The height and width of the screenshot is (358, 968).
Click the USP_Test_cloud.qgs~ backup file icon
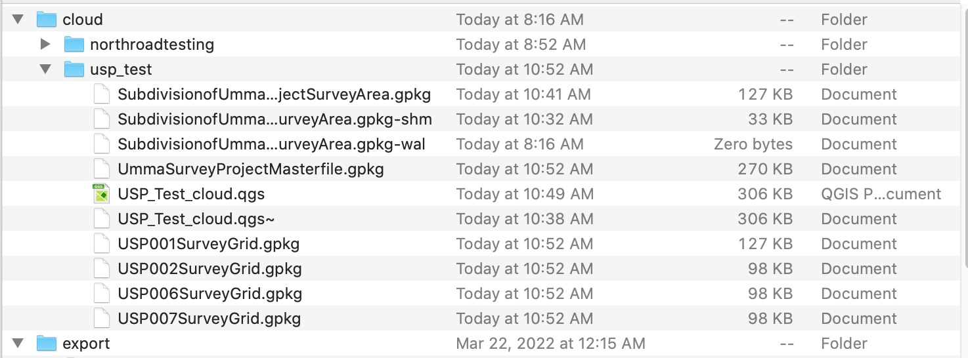click(100, 219)
